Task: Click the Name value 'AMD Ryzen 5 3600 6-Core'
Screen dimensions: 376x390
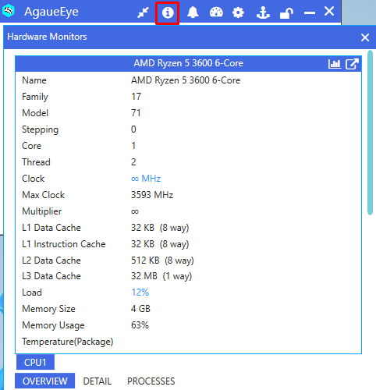Action: click(x=186, y=80)
